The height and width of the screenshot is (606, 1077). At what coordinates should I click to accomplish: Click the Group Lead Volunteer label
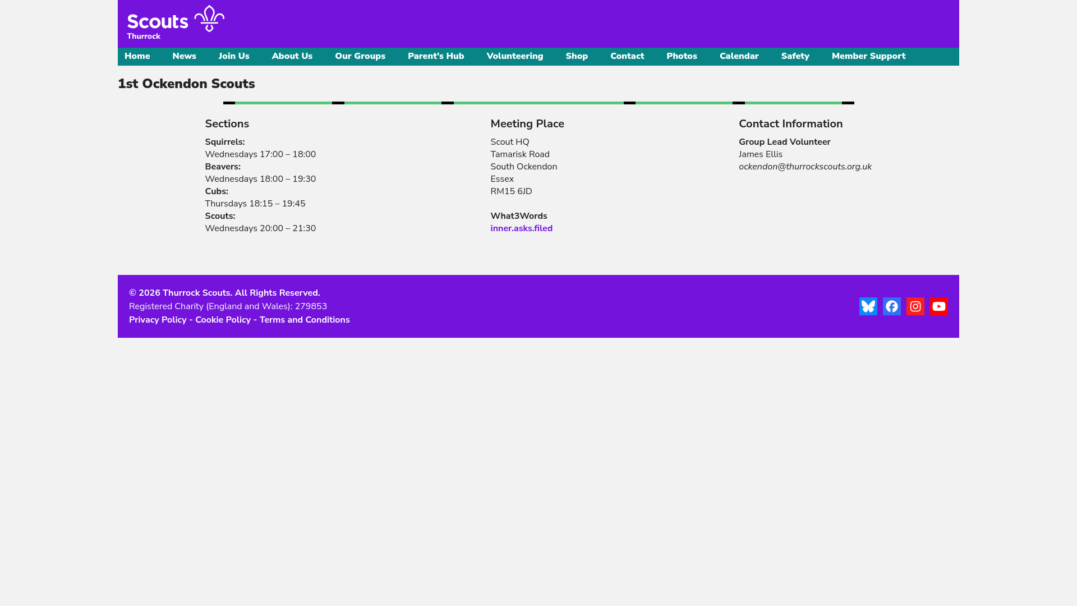785,142
